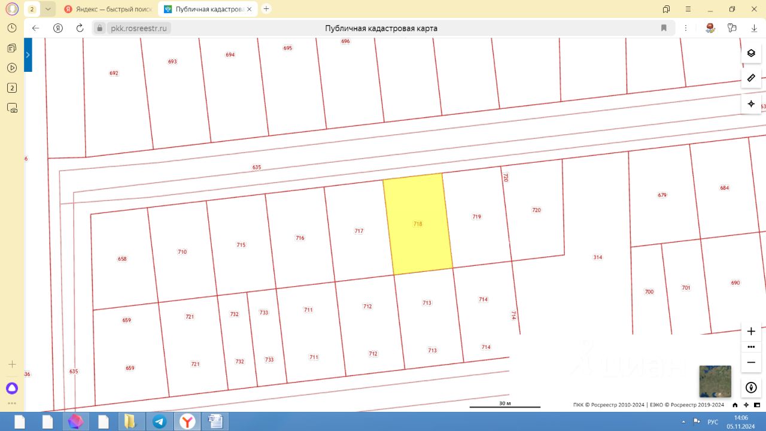Select parcel 679 on the map
The height and width of the screenshot is (431, 766).
662,195
